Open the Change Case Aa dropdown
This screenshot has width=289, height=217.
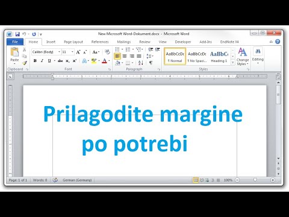click(96, 52)
